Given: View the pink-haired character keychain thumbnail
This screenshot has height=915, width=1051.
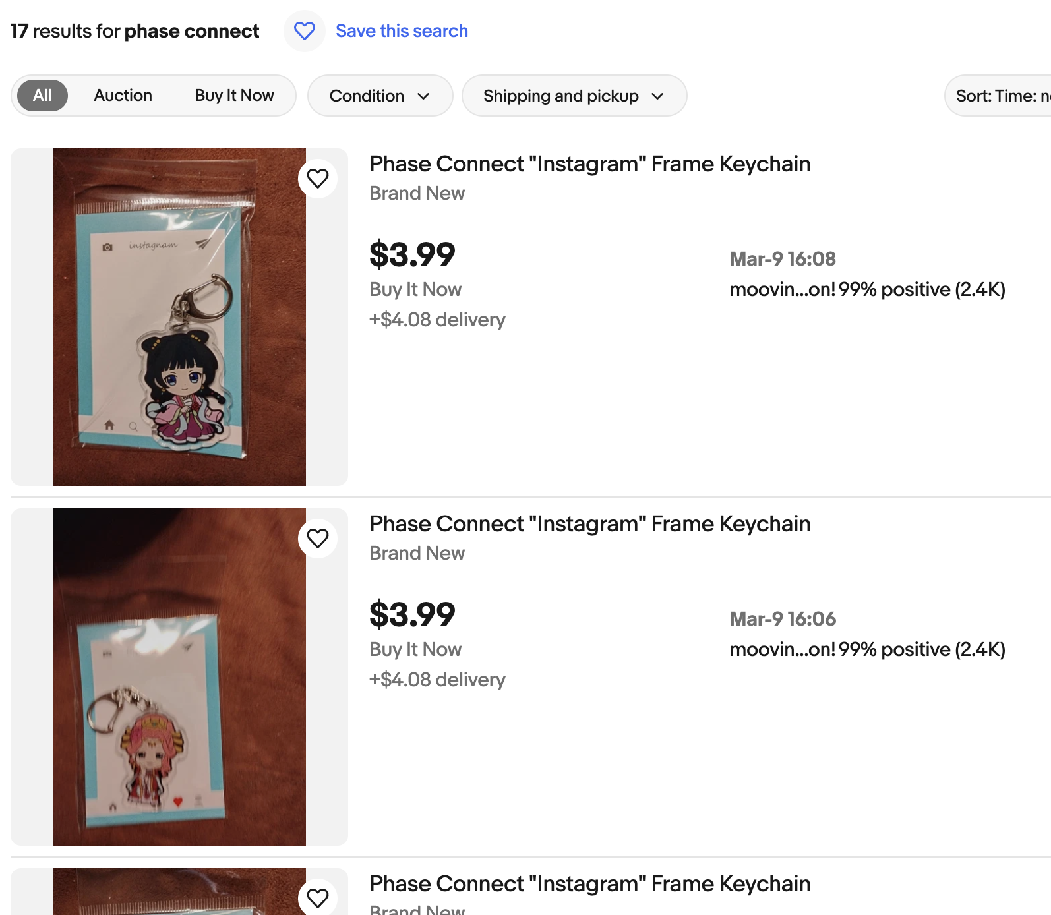Looking at the screenshot, I should pos(179,677).
